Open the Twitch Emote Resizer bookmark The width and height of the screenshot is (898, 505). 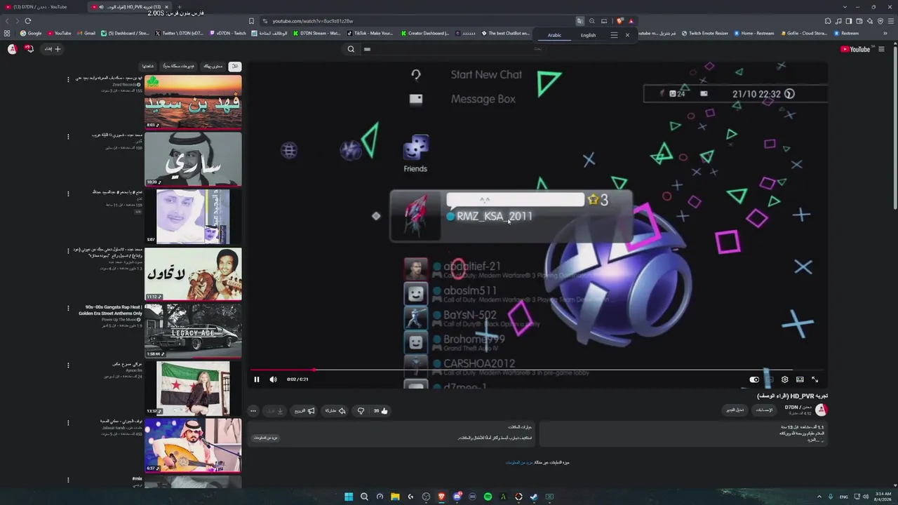coord(705,33)
